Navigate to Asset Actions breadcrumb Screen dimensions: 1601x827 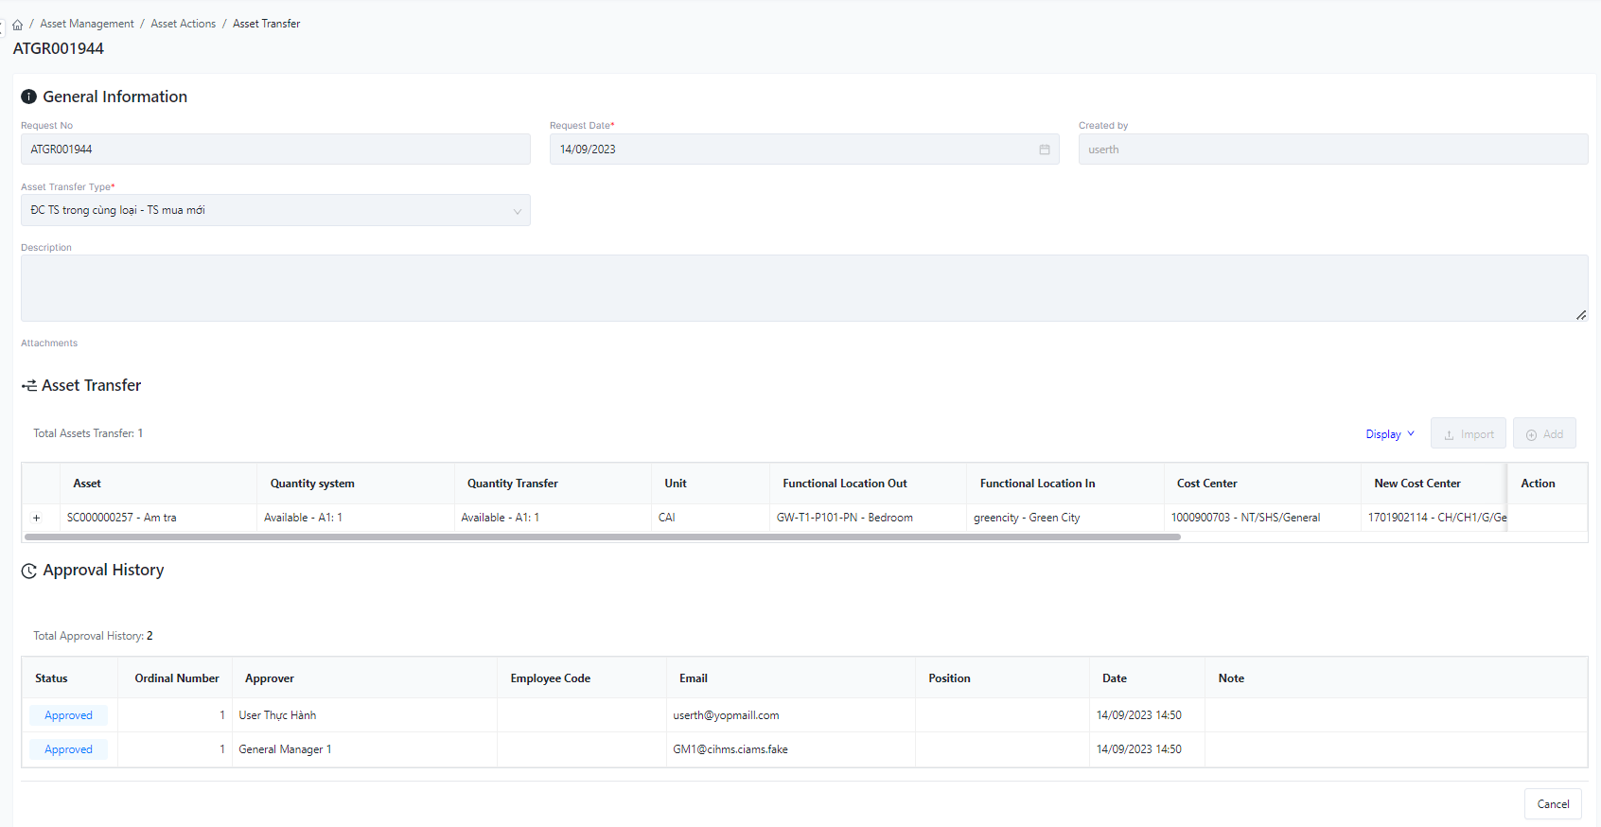point(184,24)
